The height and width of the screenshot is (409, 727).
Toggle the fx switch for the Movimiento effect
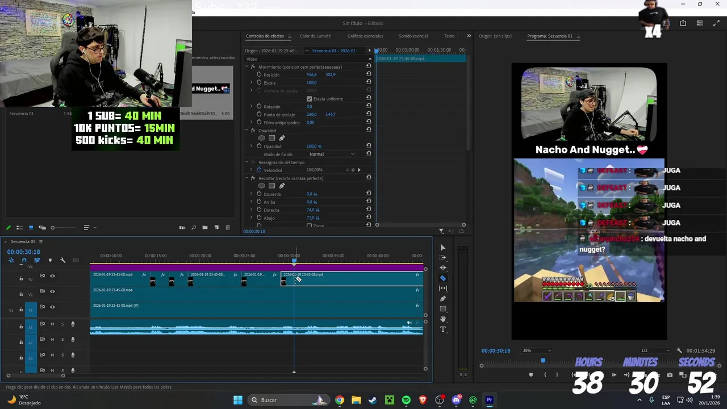(x=253, y=66)
